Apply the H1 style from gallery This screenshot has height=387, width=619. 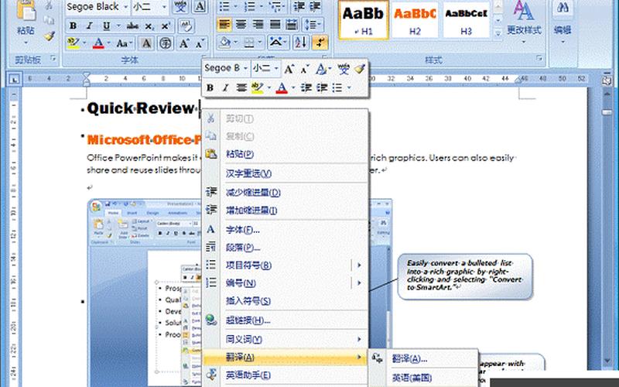coord(363,20)
